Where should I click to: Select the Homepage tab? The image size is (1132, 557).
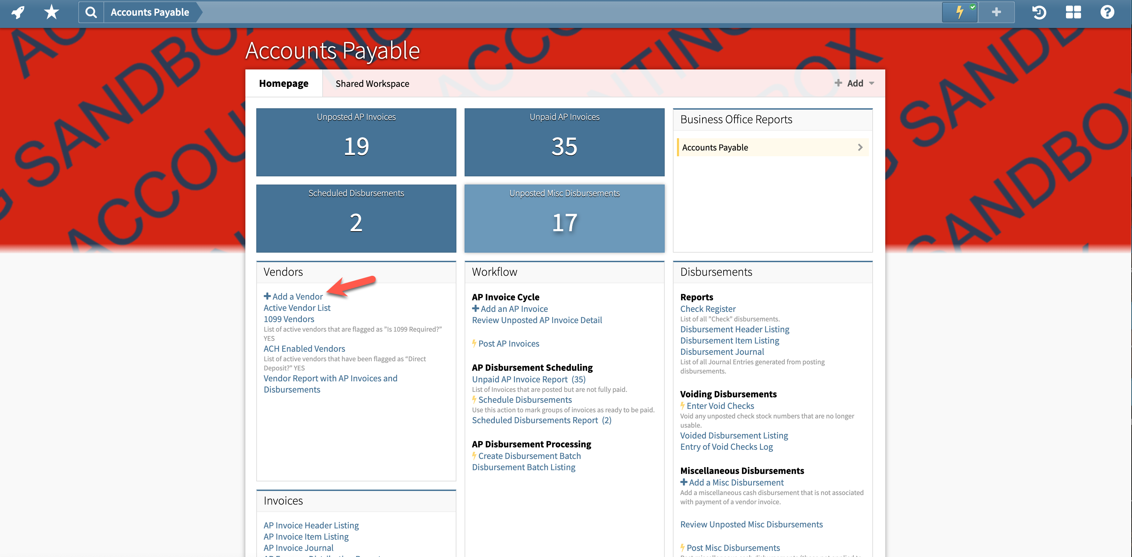284,83
